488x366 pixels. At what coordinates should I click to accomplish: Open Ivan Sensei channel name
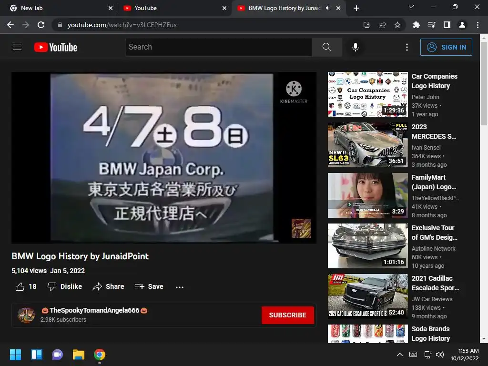click(426, 148)
